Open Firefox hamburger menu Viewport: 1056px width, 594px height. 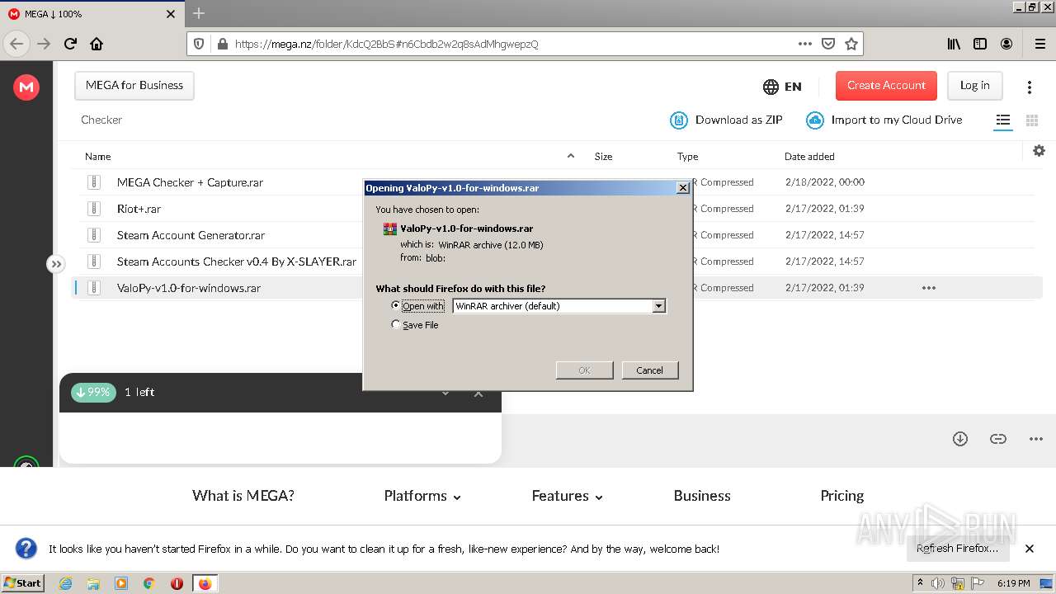pyautogui.click(x=1039, y=44)
